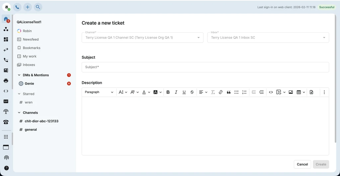This screenshot has height=176, width=340.
Task: Open the Inbox dropdown
Action: [x=268, y=38]
